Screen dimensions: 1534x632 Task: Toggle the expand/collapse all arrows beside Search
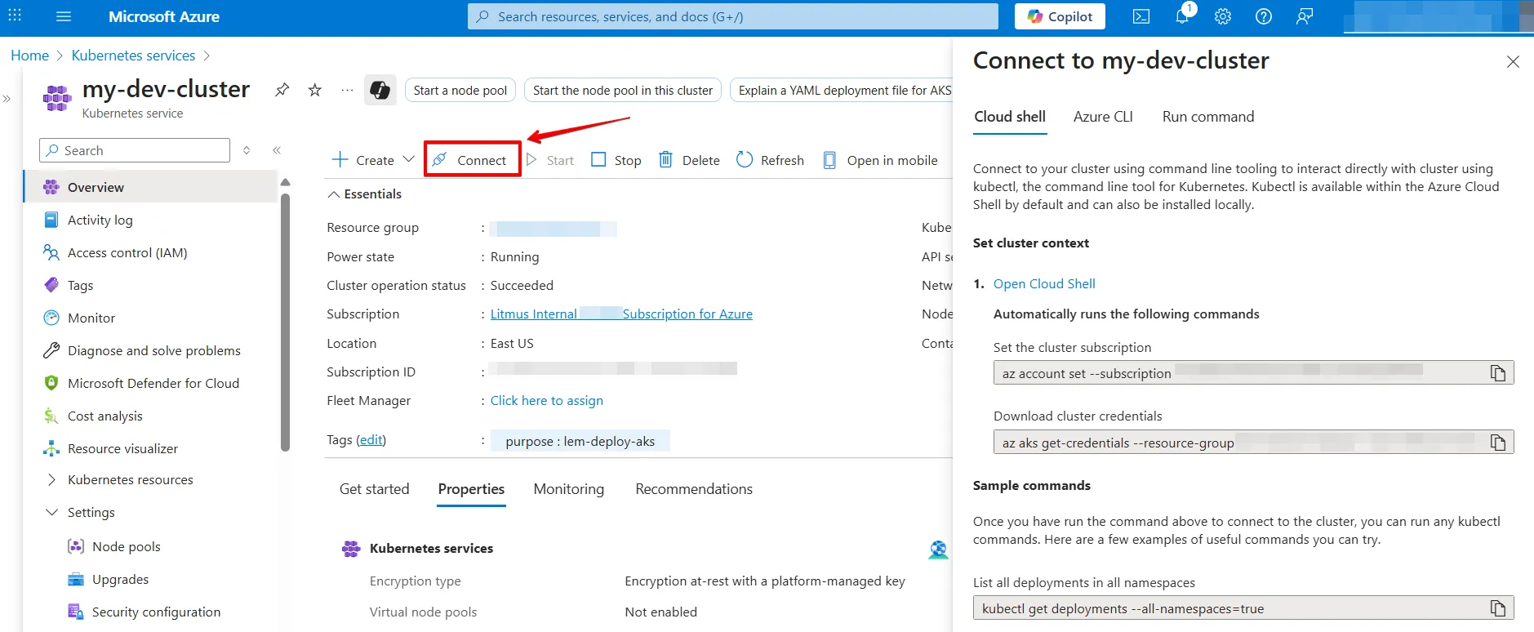click(247, 150)
